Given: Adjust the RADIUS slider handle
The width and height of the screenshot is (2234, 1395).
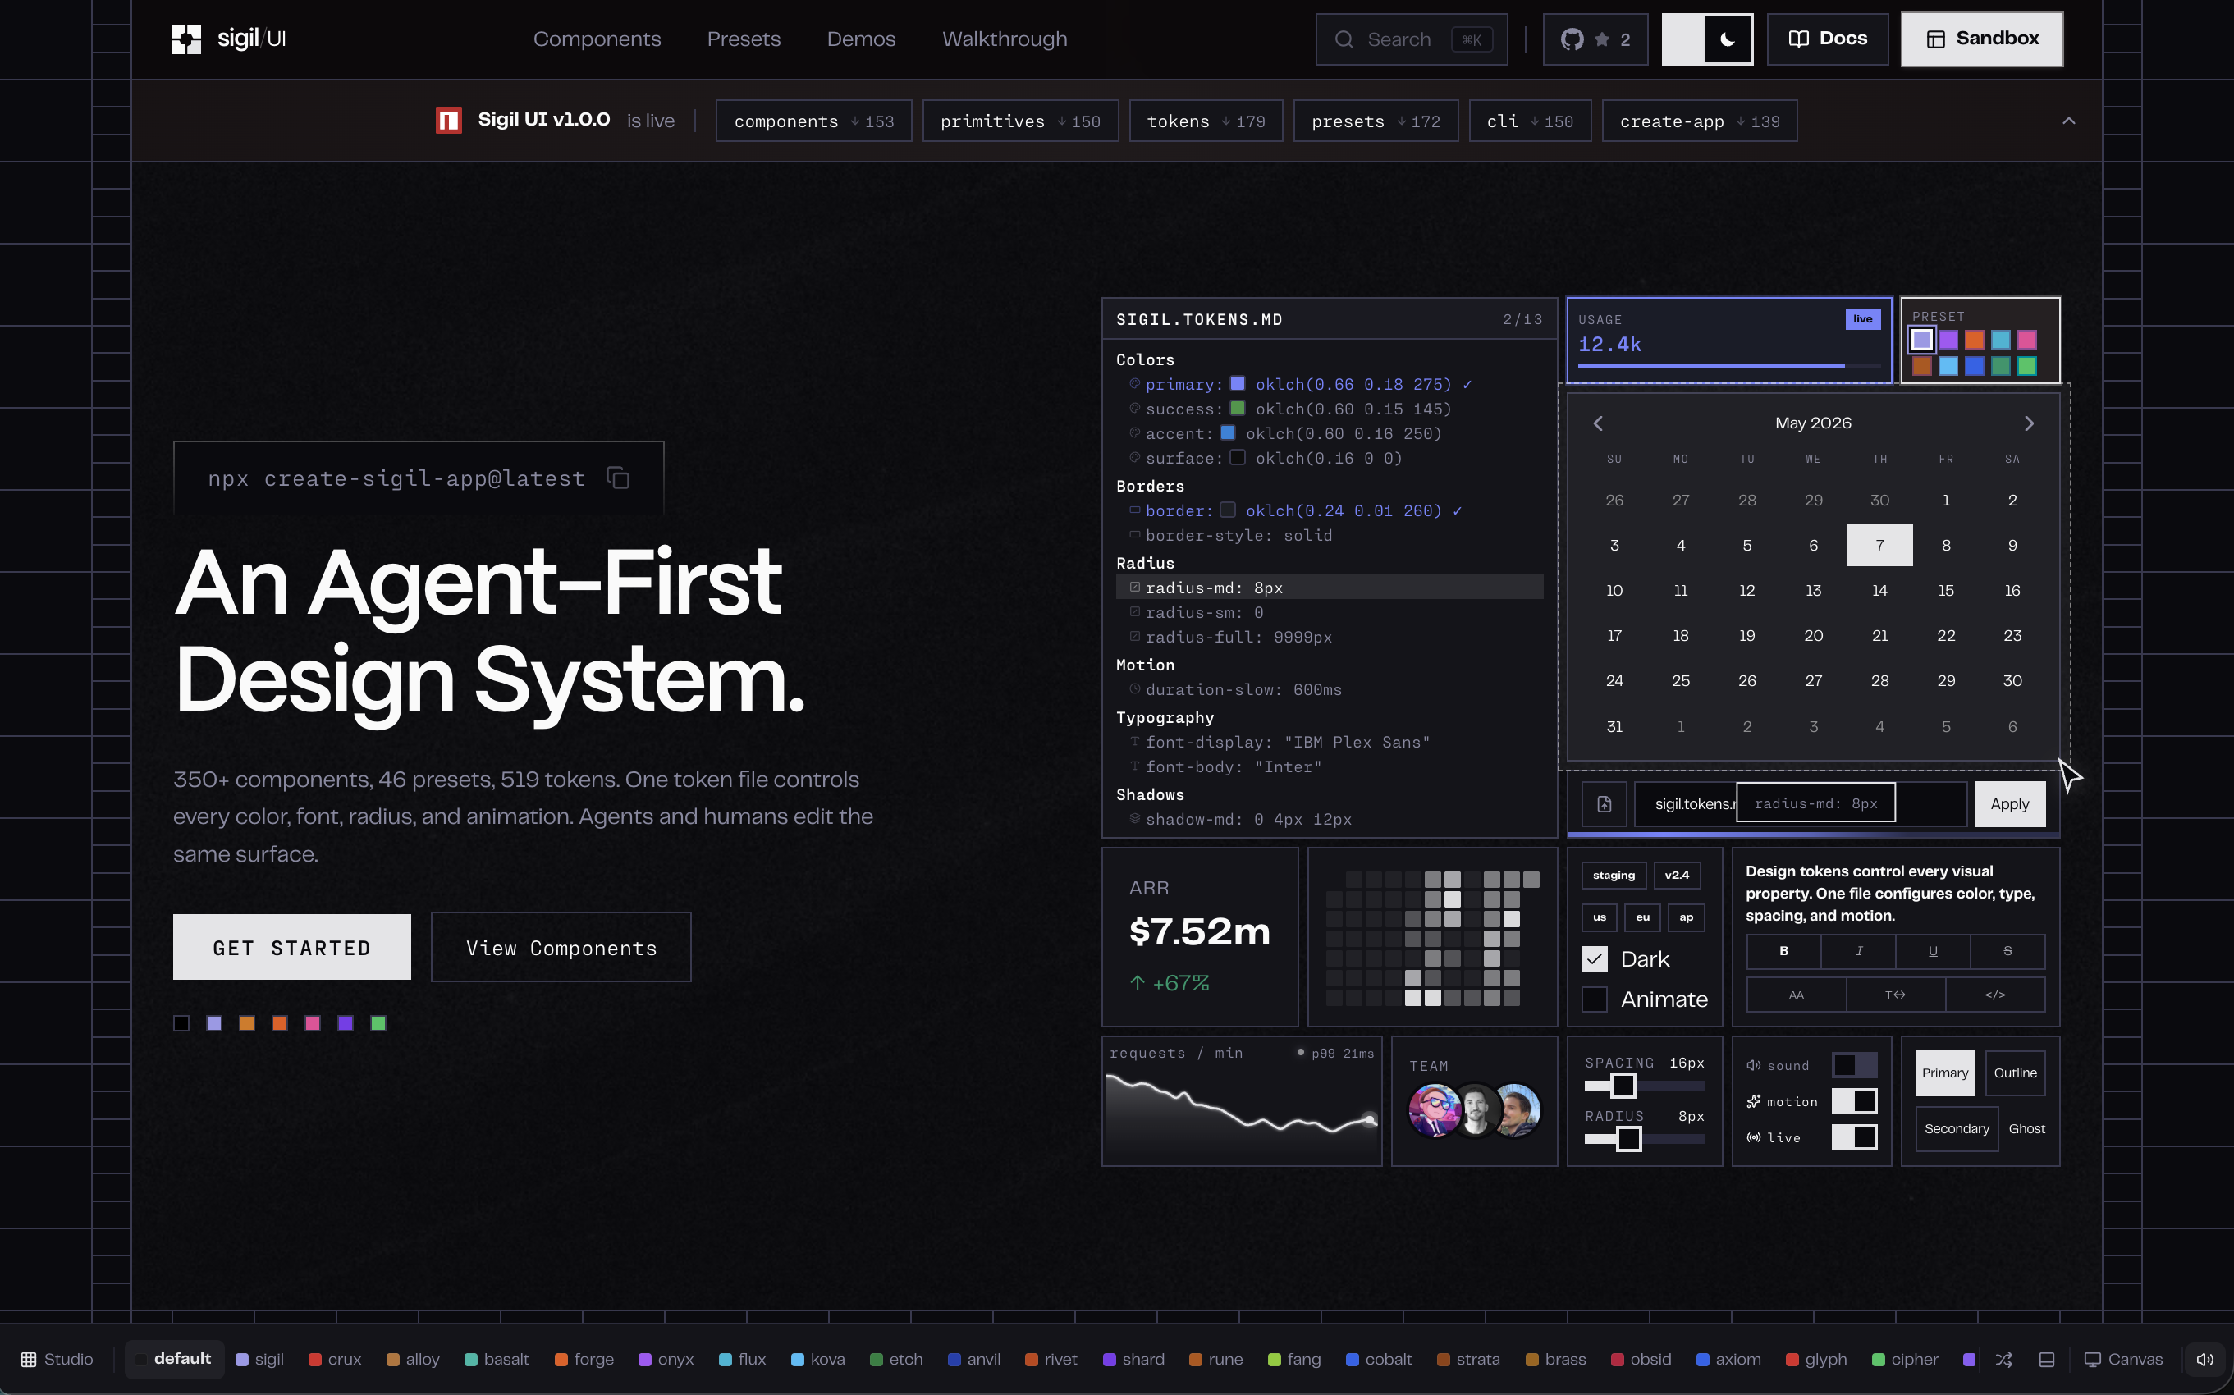Looking at the screenshot, I should point(1628,1140).
